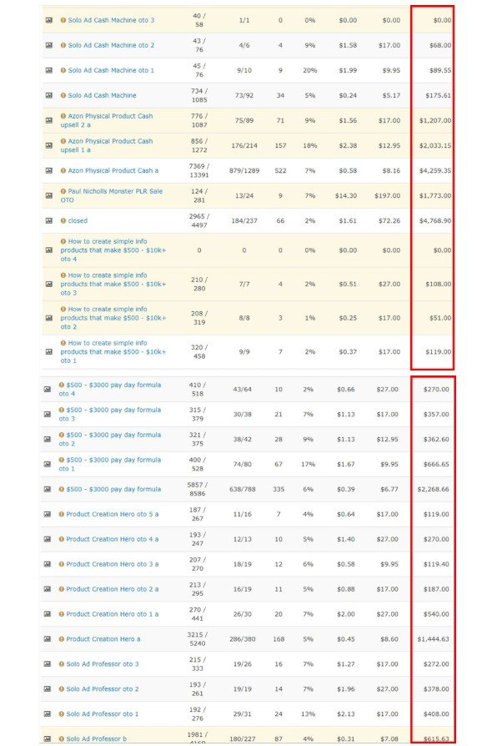The height and width of the screenshot is (746, 492).
Task: Open the Solo Ad Cash Machine product link
Action: pyautogui.click(x=103, y=95)
